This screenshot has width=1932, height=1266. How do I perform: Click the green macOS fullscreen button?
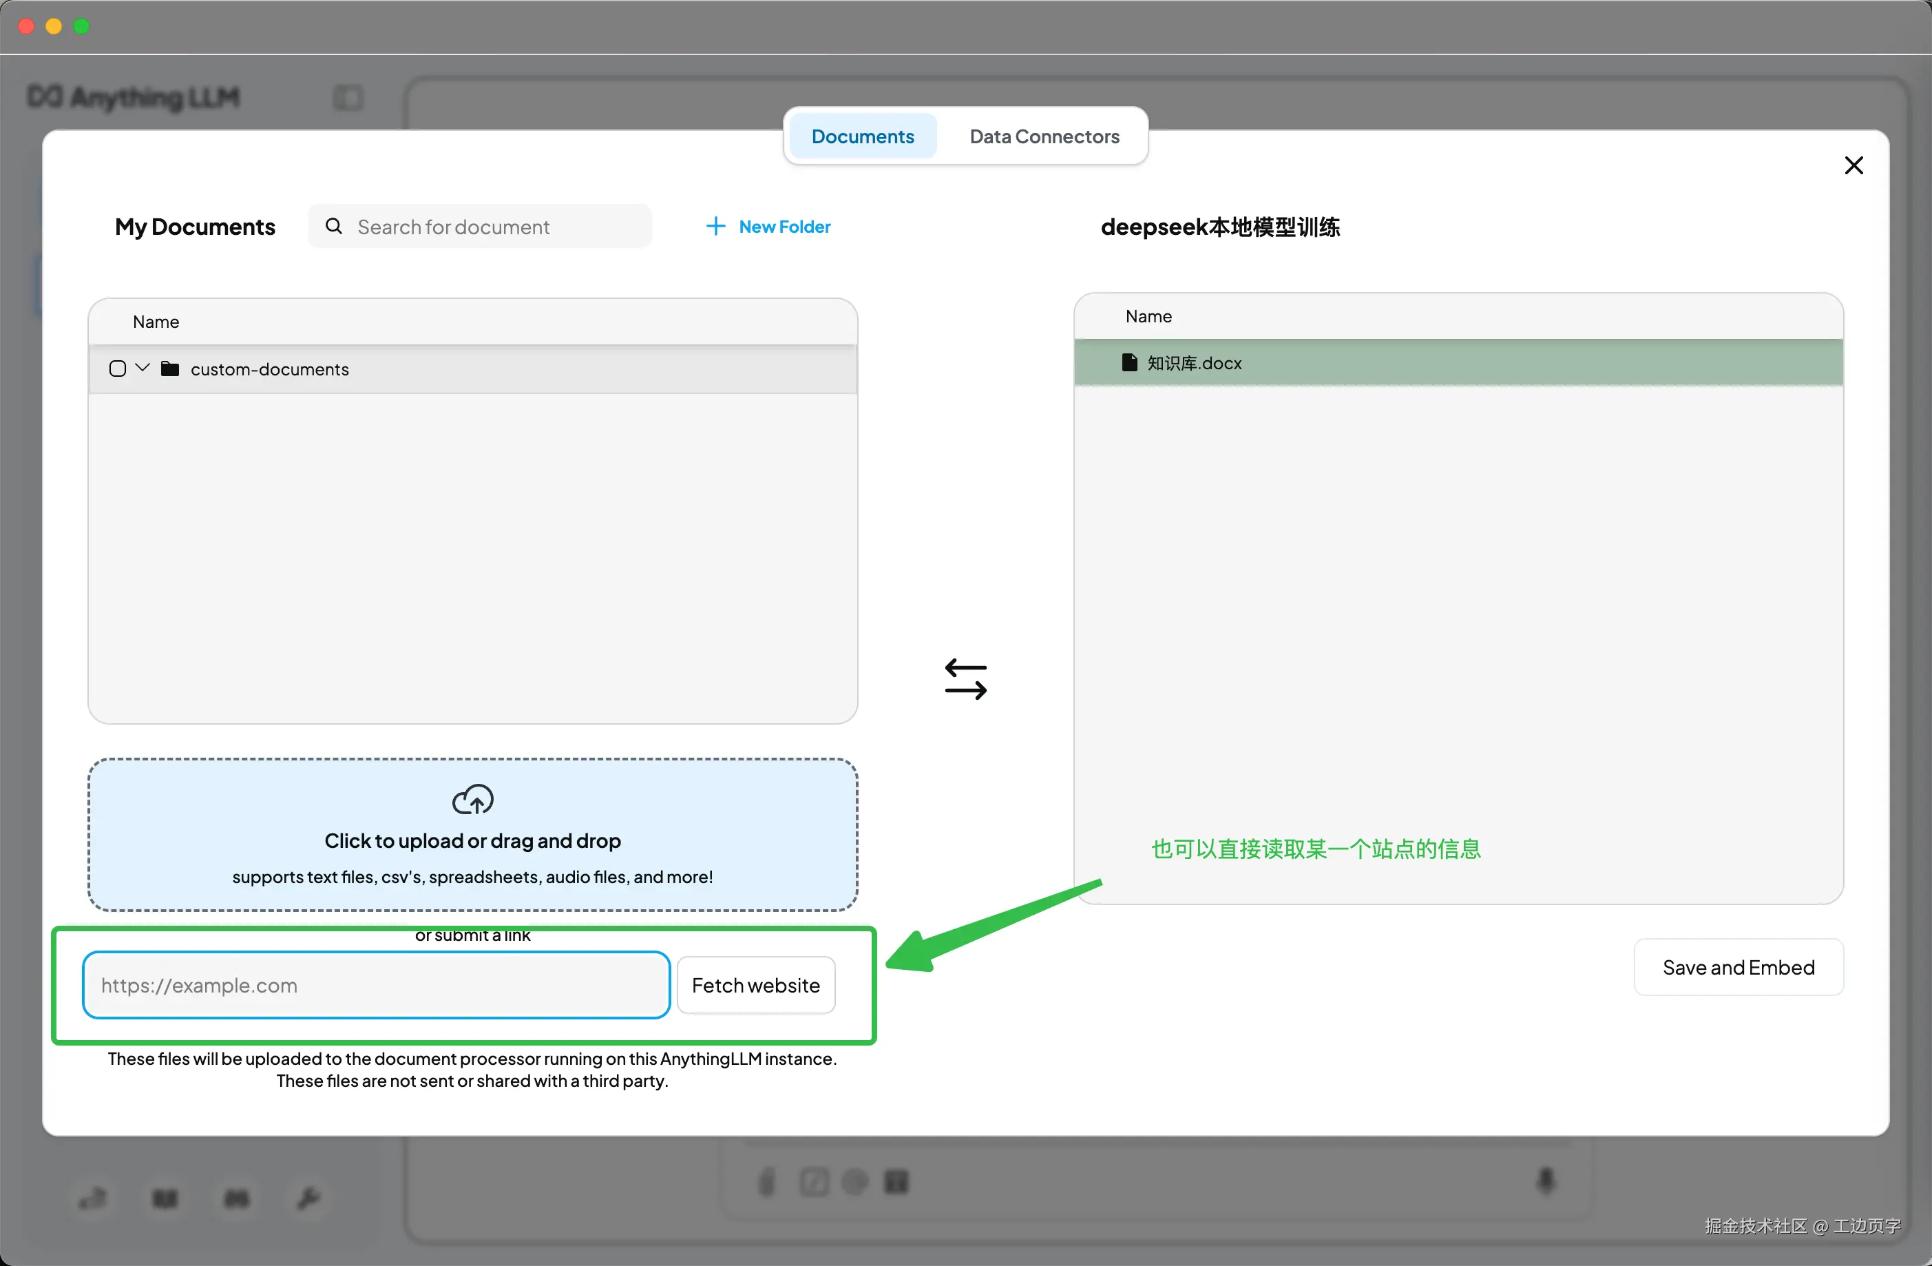(x=81, y=26)
